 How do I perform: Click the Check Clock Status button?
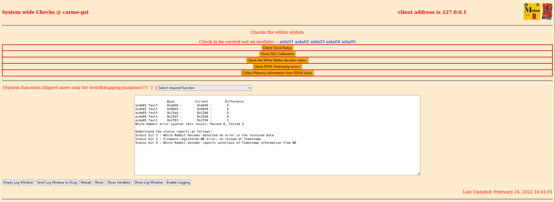click(x=277, y=48)
